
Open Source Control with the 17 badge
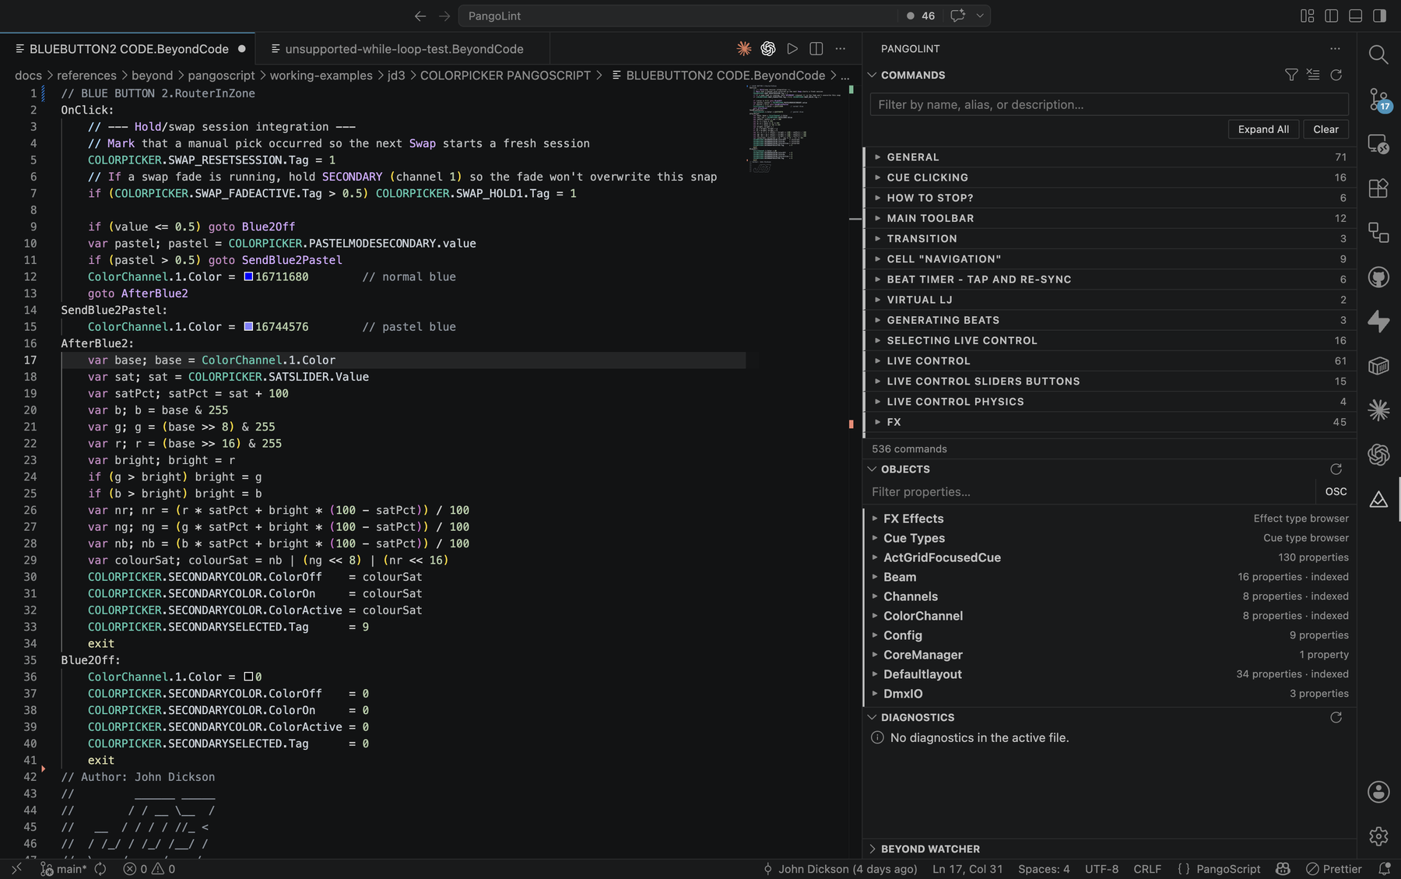point(1378,100)
